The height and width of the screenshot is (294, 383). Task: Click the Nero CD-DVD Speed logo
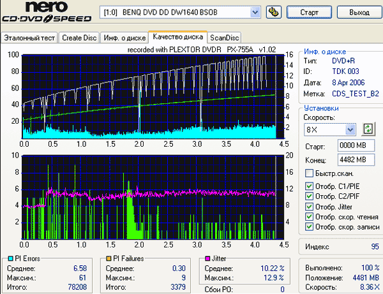tap(47, 12)
